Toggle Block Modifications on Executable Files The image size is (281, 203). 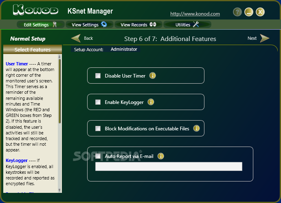click(98, 128)
